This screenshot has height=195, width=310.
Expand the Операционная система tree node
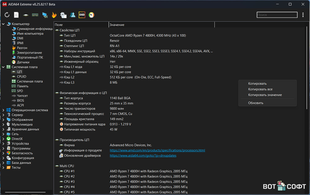pyautogui.click(x=3, y=110)
